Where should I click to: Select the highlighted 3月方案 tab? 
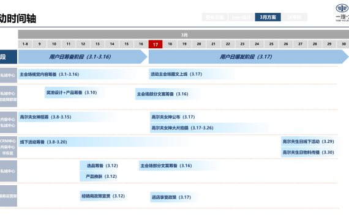pos(268,17)
